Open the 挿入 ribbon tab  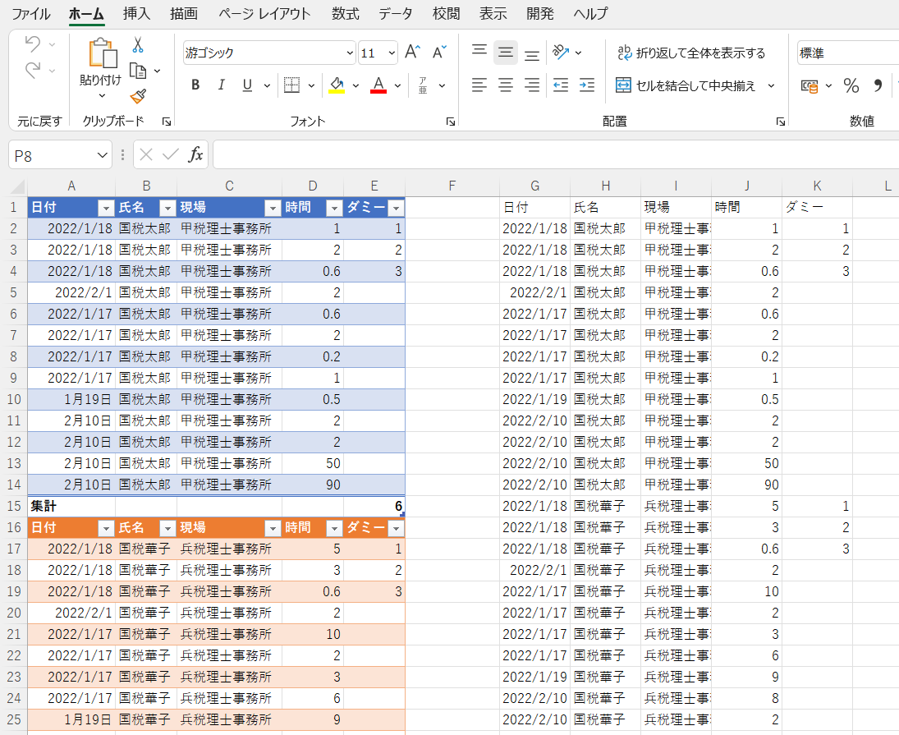[136, 14]
